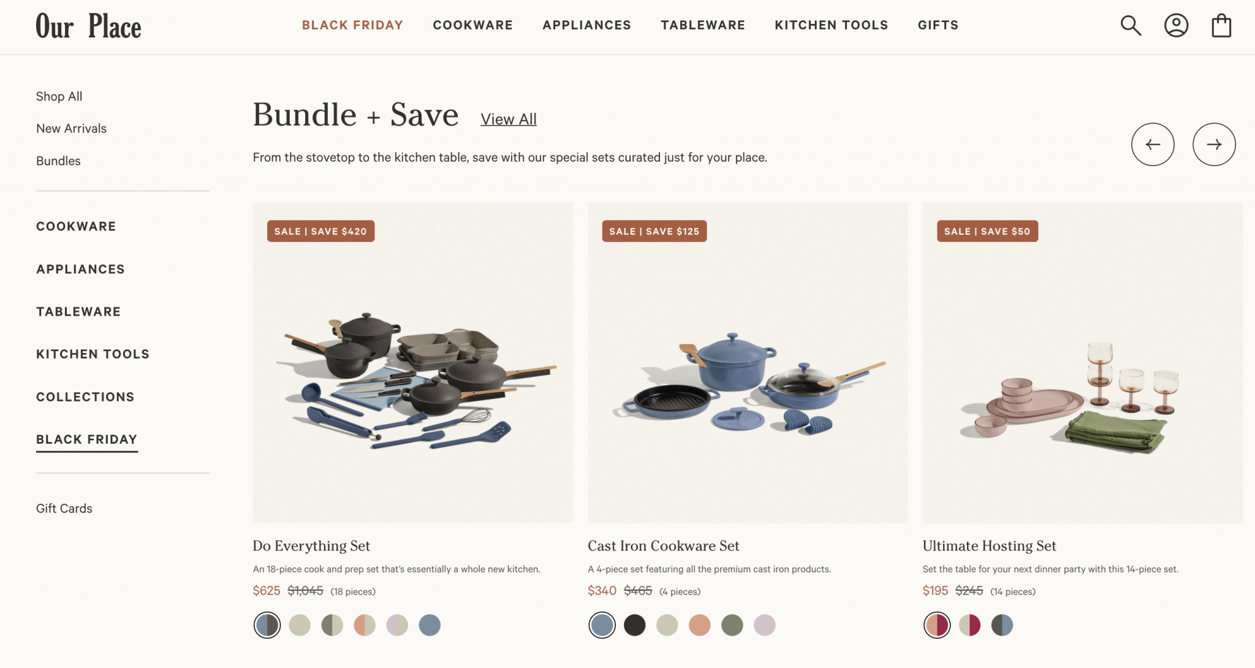Open New Arrivals sidebar link

71,129
